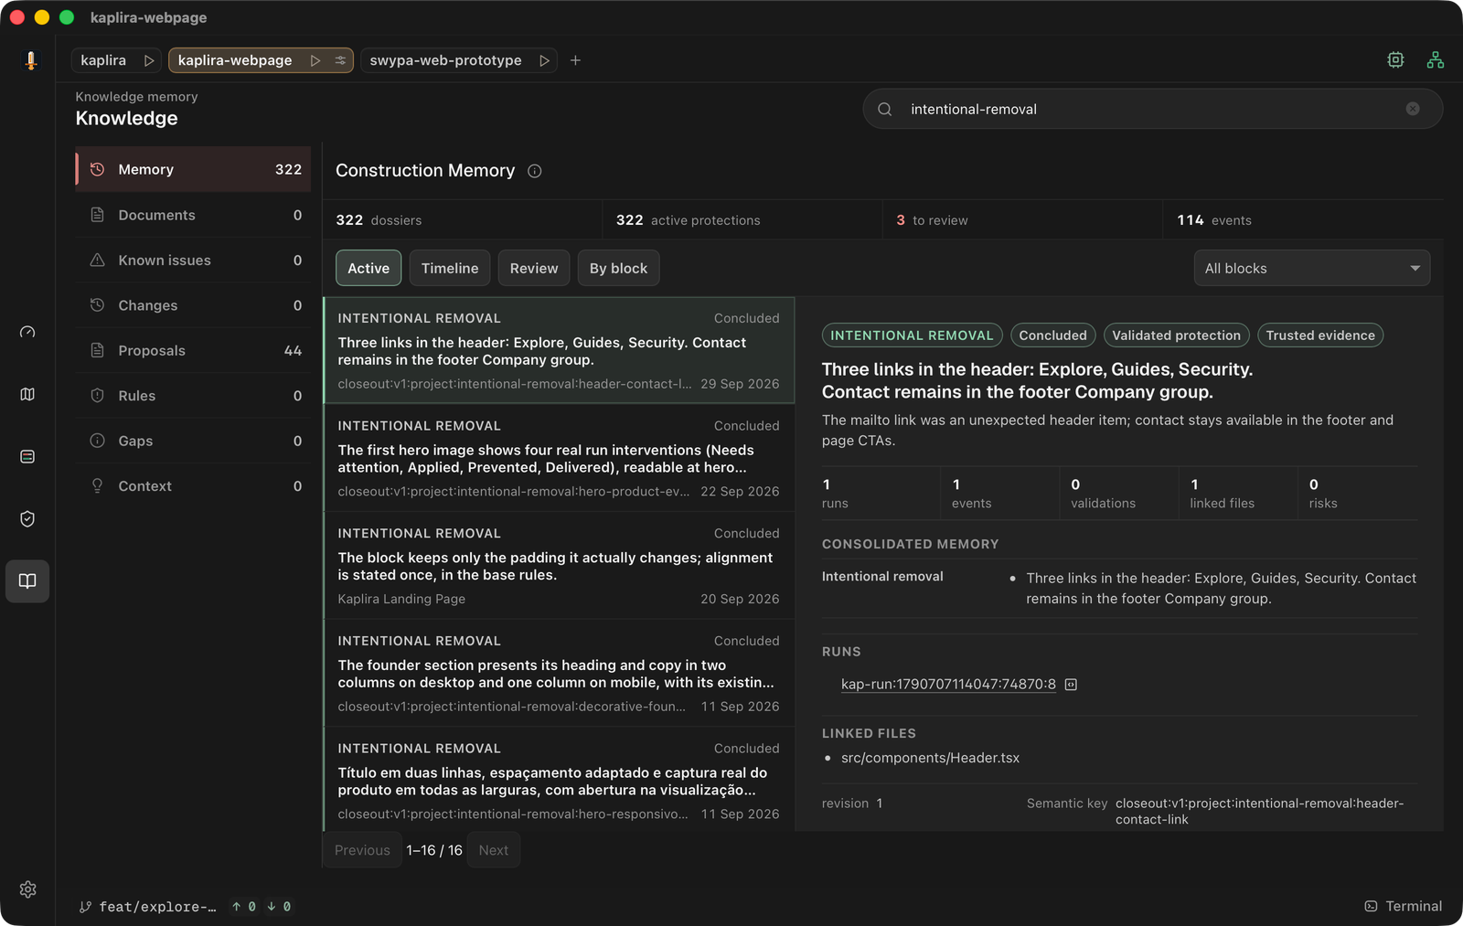The image size is (1463, 926).
Task: Open the shield check sidebar icon
Action: 27,518
